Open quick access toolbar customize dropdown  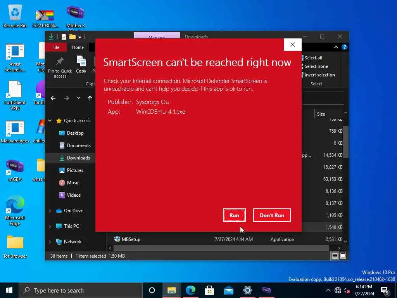[79, 37]
